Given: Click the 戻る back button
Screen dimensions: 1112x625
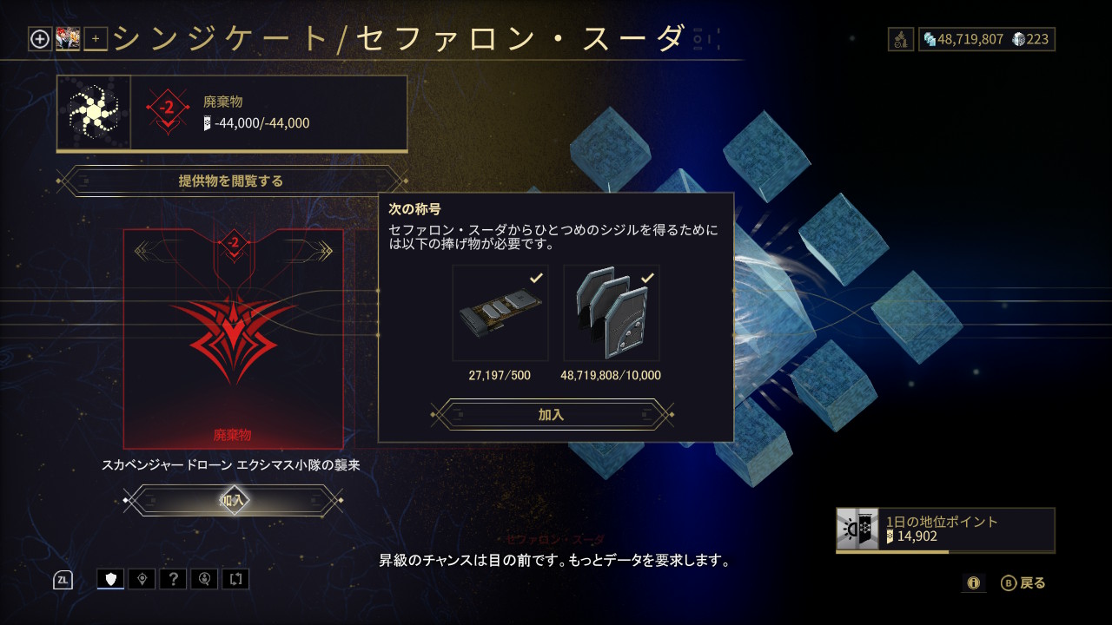Looking at the screenshot, I should tap(1023, 583).
